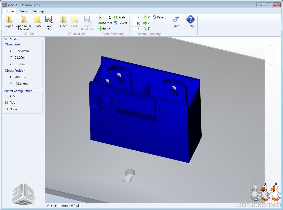Click the Axon 2 title bar icon
283x210 pixels.
tap(5, 5)
